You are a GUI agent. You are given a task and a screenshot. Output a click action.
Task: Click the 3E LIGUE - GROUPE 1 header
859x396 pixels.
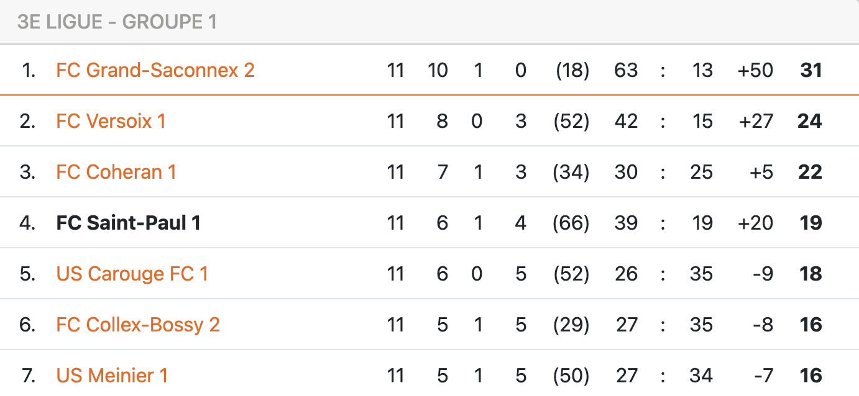pyautogui.click(x=117, y=22)
